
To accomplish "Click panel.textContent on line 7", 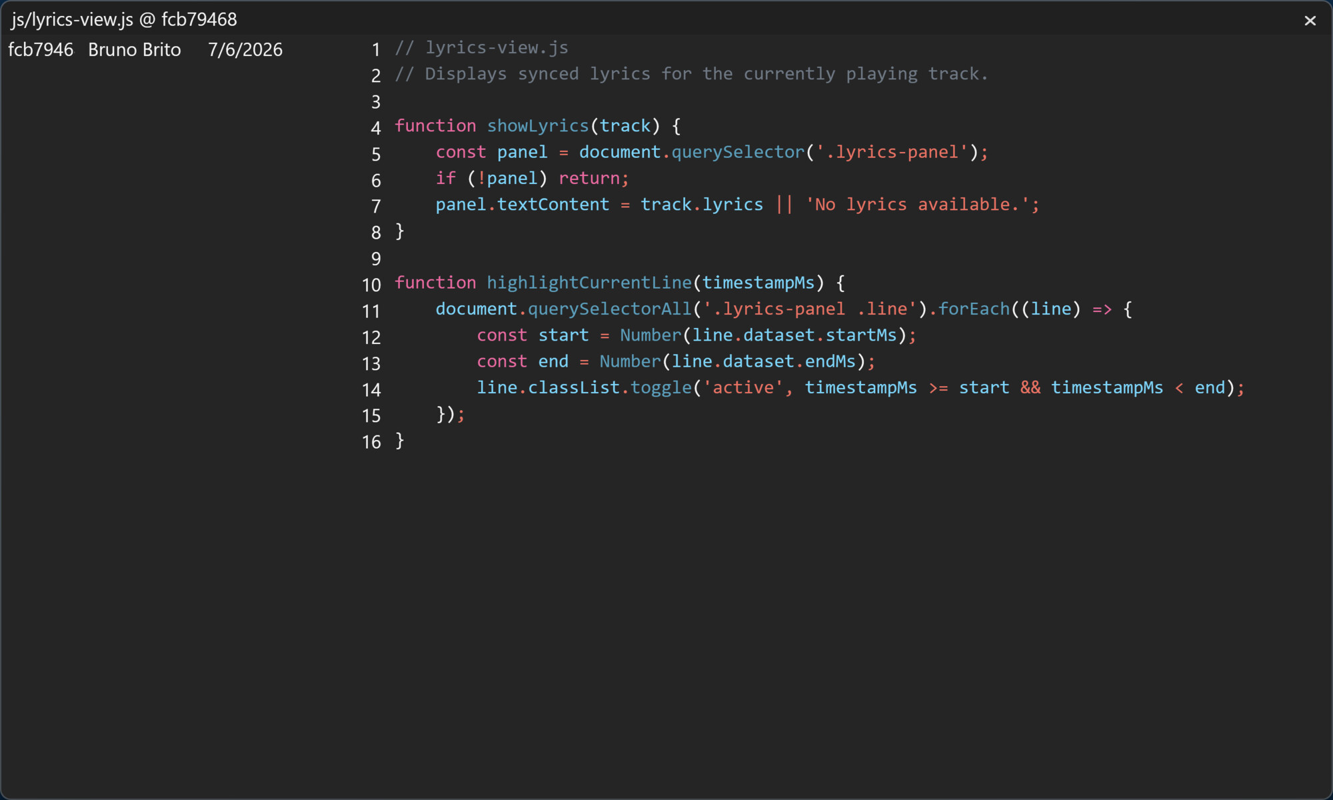I will coord(523,205).
